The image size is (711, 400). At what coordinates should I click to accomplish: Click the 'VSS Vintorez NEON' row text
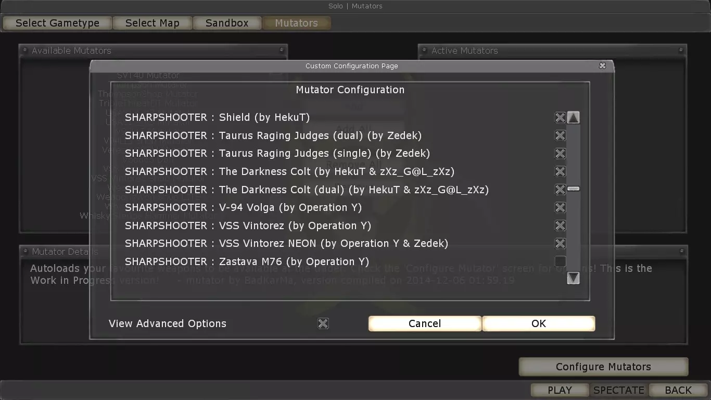coord(286,243)
